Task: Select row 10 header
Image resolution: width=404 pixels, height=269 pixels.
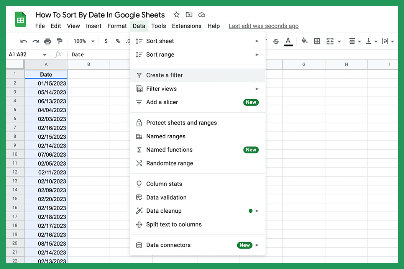Action: coord(15,154)
